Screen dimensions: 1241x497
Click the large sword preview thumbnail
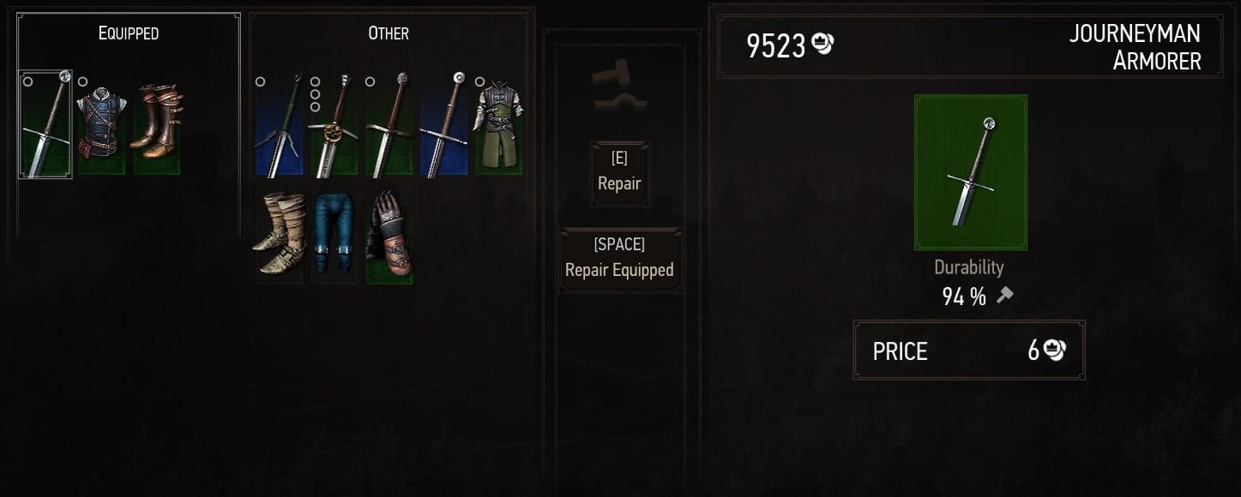pyautogui.click(x=971, y=172)
